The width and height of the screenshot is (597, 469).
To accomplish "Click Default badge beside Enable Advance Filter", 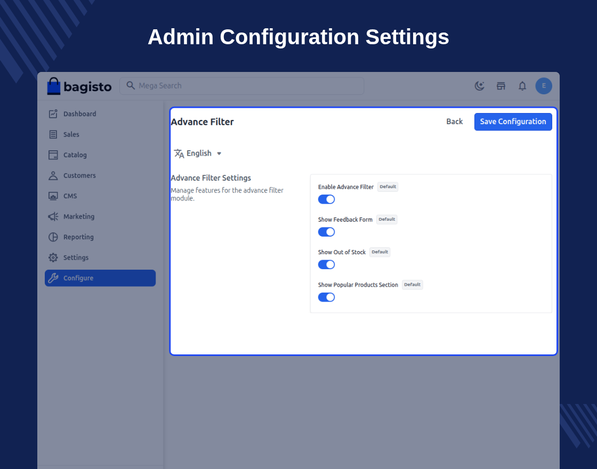I will [388, 187].
